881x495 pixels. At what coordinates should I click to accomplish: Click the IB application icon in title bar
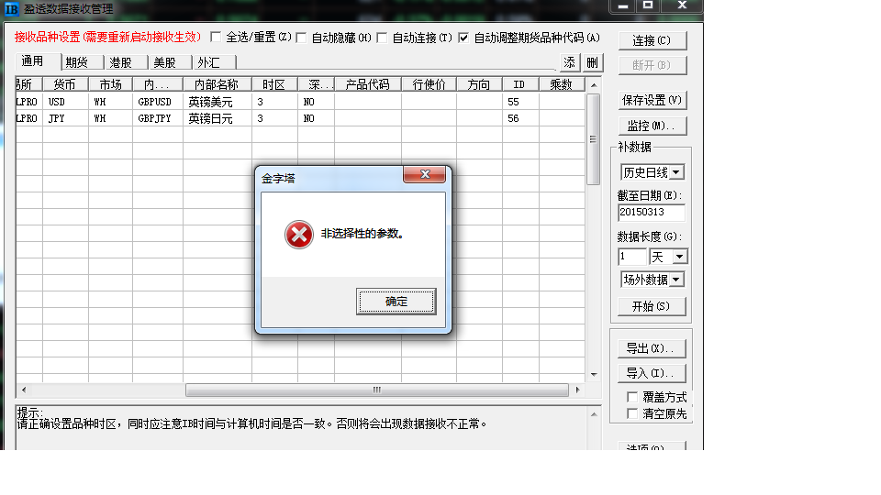tap(11, 8)
